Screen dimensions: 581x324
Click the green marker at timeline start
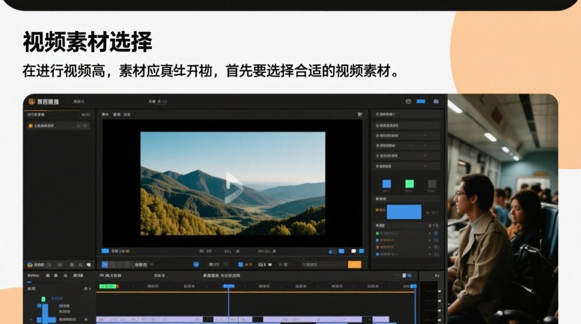108,286
